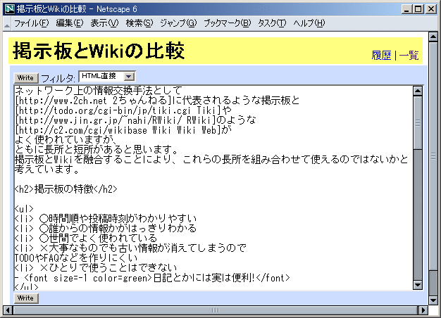Screen dimensions: 441x318
Task: Click the text line <h2>掲示板の特徴</h2>
Action: [66, 189]
